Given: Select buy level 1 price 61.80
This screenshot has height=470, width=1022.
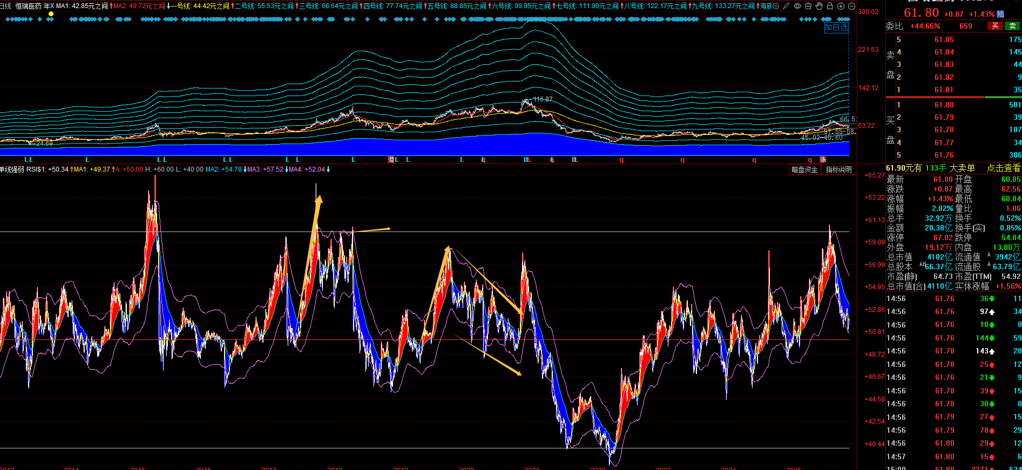Looking at the screenshot, I should (944, 105).
